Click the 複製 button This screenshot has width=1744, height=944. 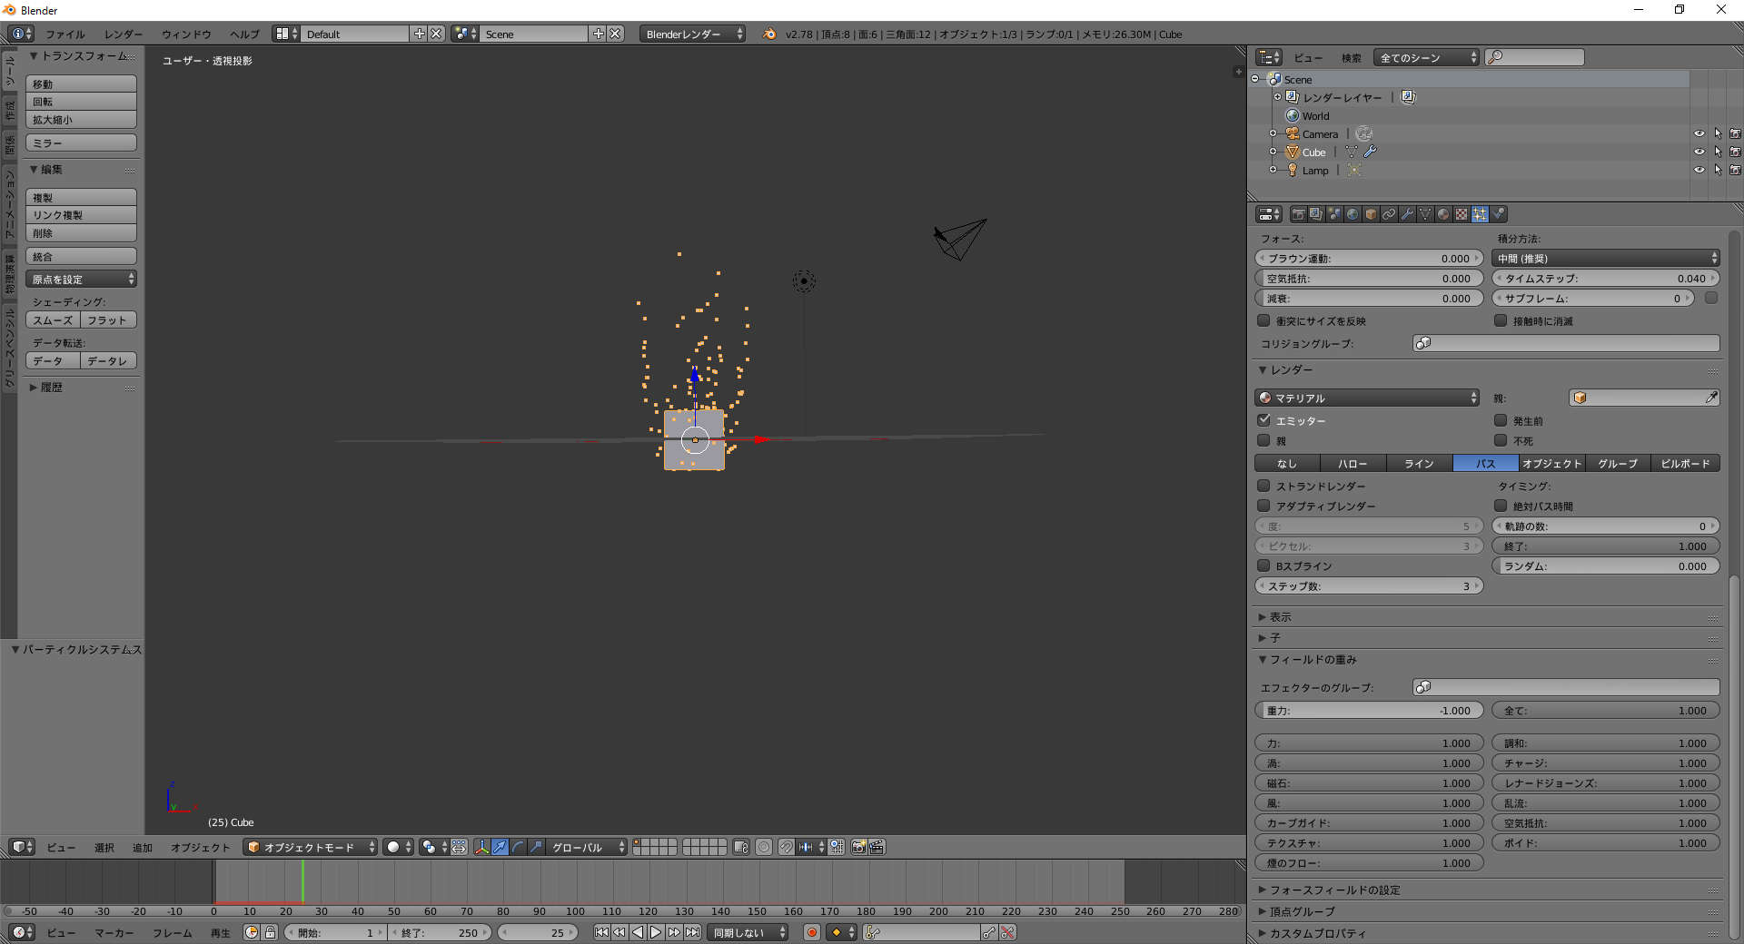pos(81,197)
